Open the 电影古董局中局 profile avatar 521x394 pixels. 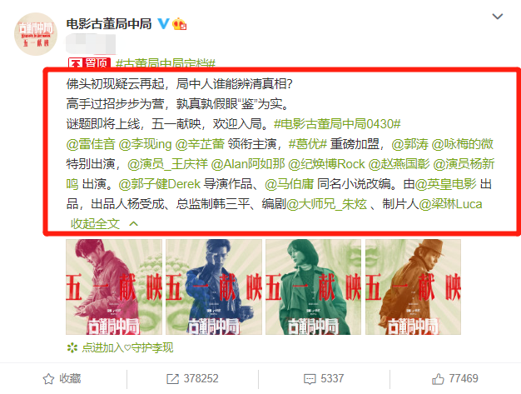(36, 34)
